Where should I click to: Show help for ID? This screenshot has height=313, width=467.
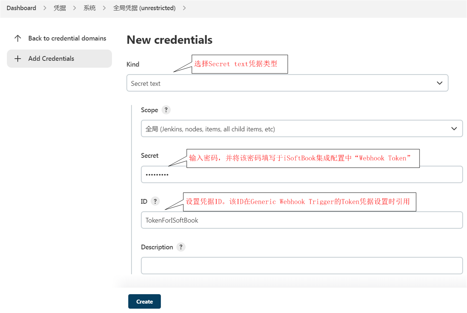[x=155, y=201]
